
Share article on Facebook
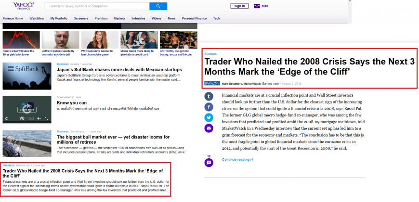tap(209, 107)
